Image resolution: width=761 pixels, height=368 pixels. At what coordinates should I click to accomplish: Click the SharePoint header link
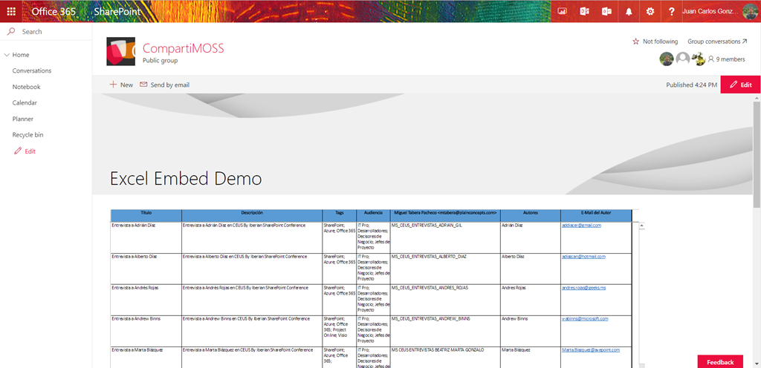tap(117, 11)
